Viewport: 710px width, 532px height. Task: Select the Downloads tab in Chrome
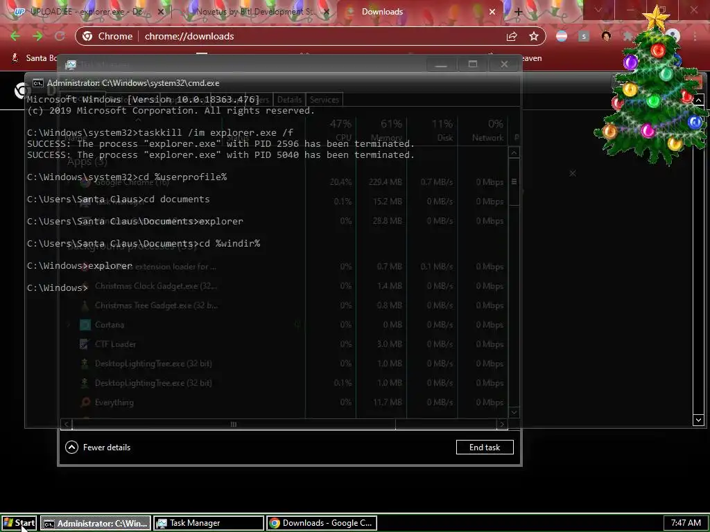tap(421, 12)
